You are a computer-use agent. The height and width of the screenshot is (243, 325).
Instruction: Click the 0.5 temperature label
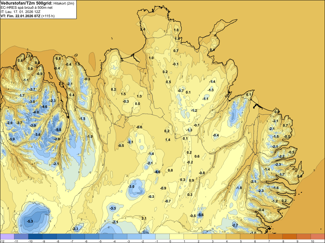coord(168,82)
